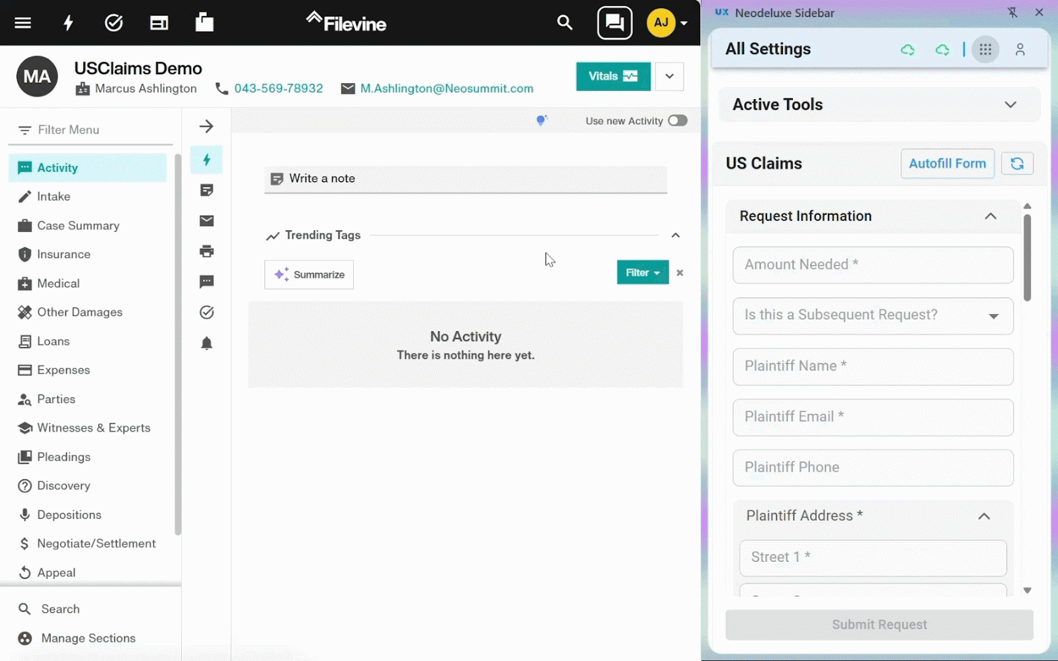This screenshot has height=661, width=1058.
Task: Select the notes filter icon in activity strip
Action: tap(206, 190)
